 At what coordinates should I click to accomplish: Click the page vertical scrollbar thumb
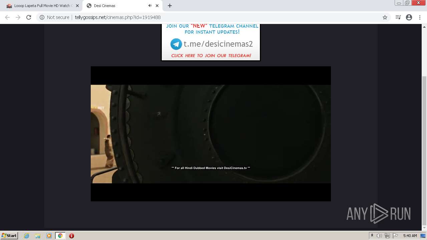[424, 151]
